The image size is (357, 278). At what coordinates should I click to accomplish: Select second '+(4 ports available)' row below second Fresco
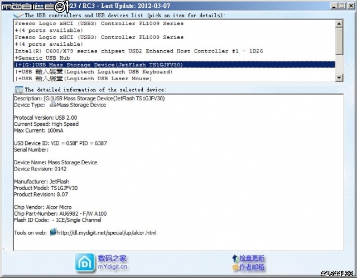[x=174, y=44]
